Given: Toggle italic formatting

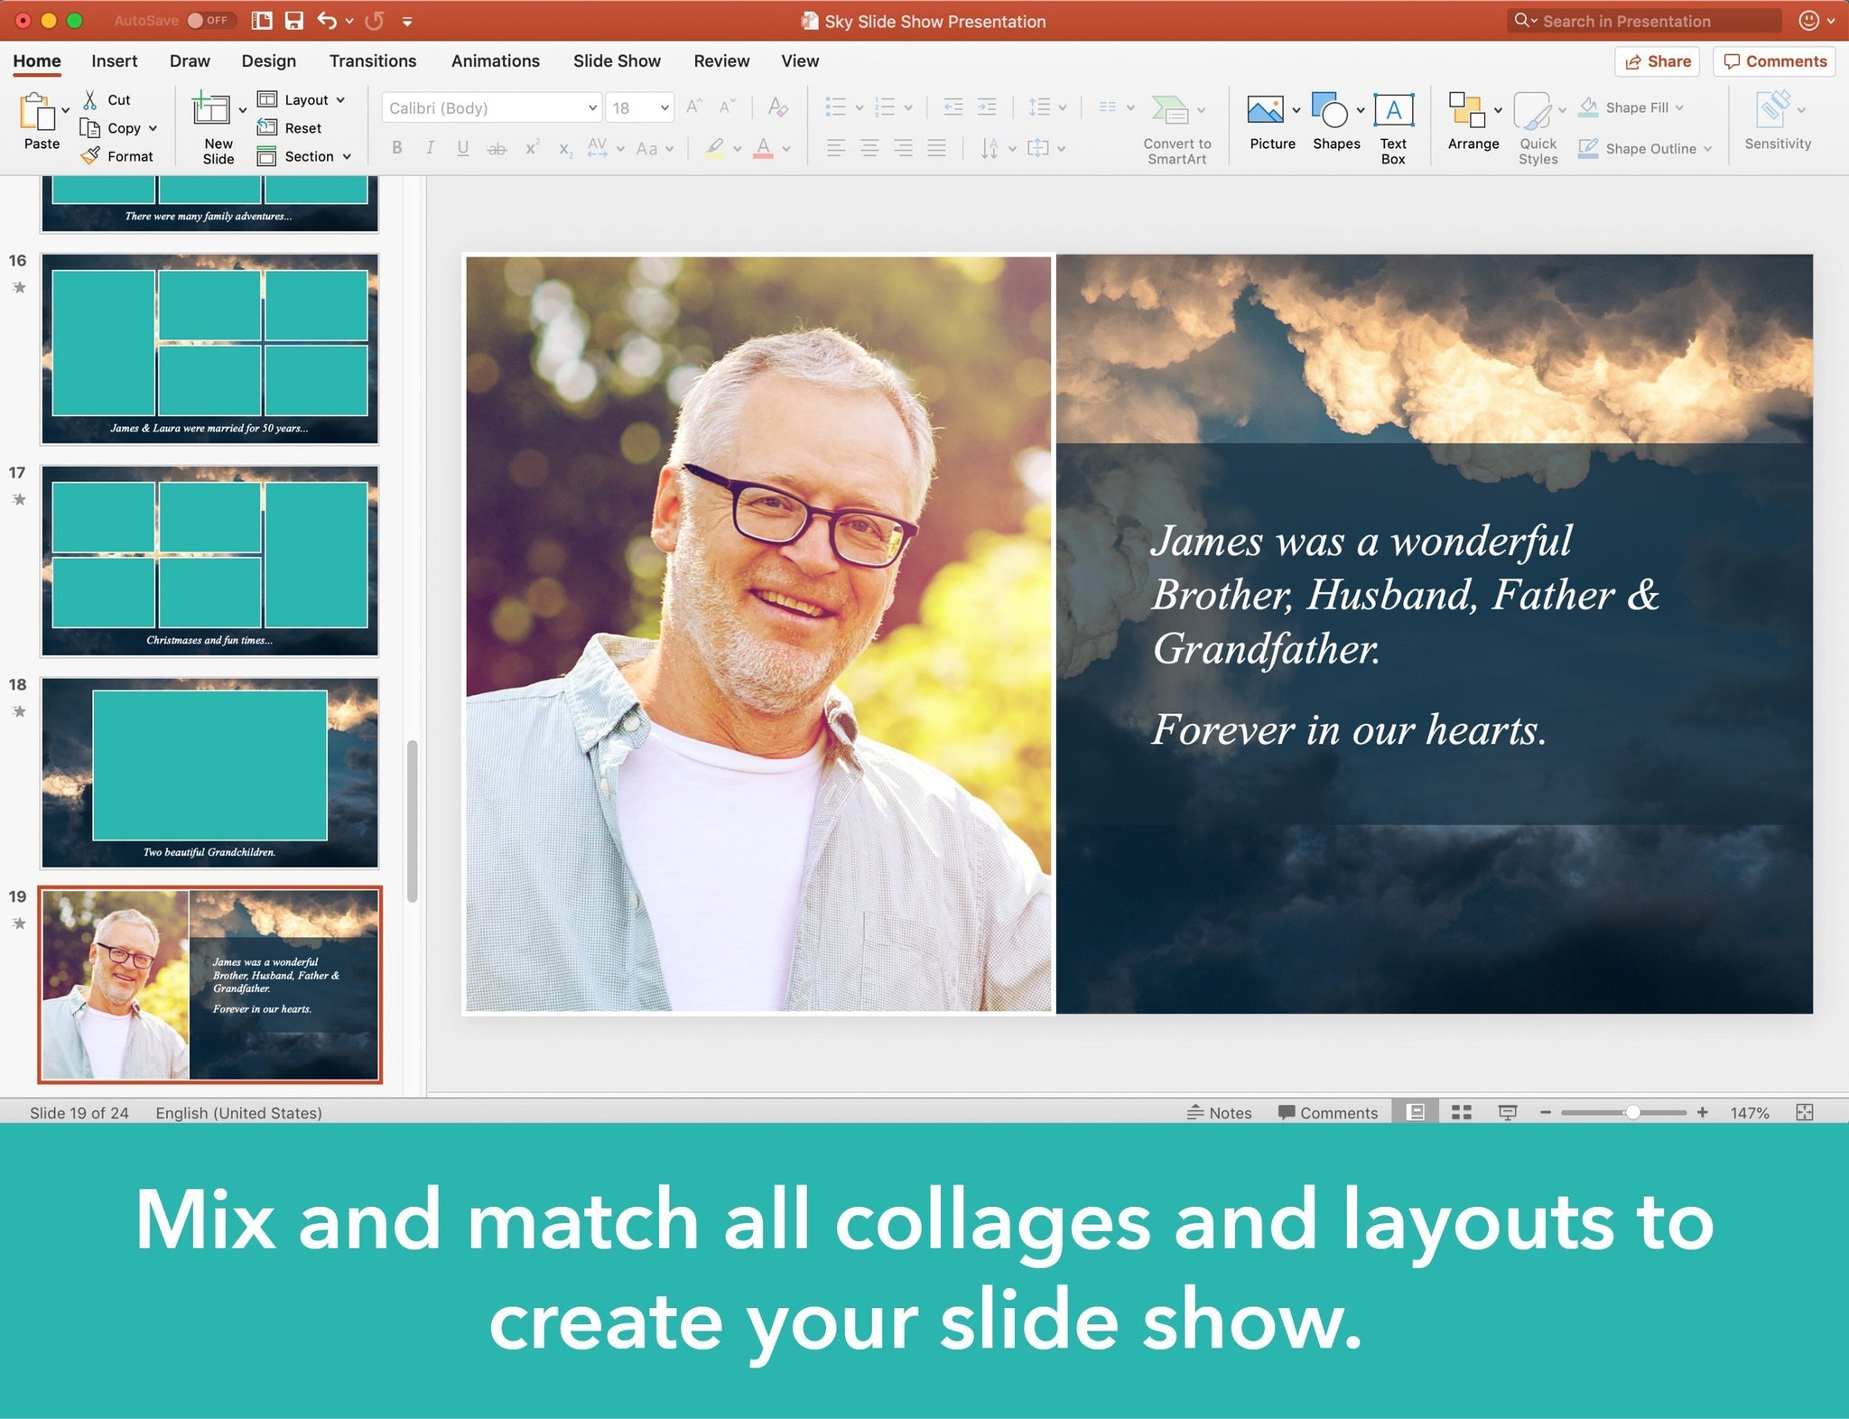Looking at the screenshot, I should [x=431, y=148].
